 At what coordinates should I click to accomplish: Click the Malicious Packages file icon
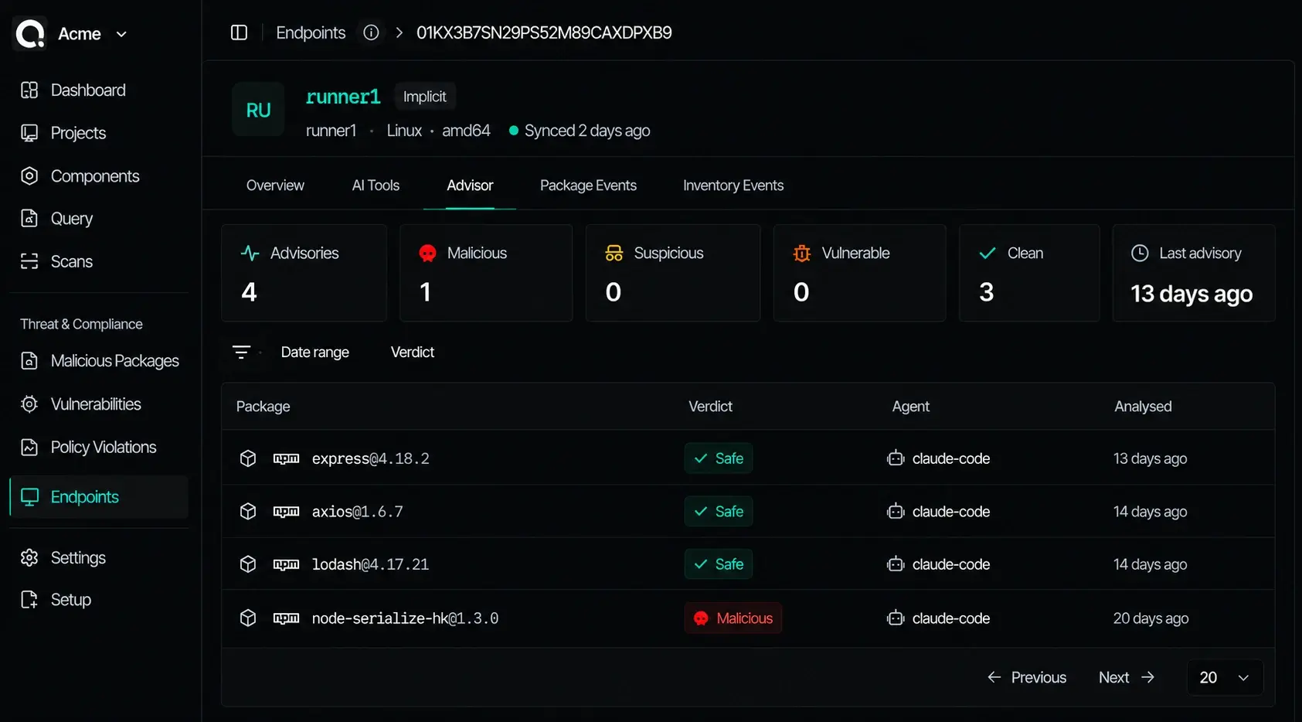click(29, 361)
